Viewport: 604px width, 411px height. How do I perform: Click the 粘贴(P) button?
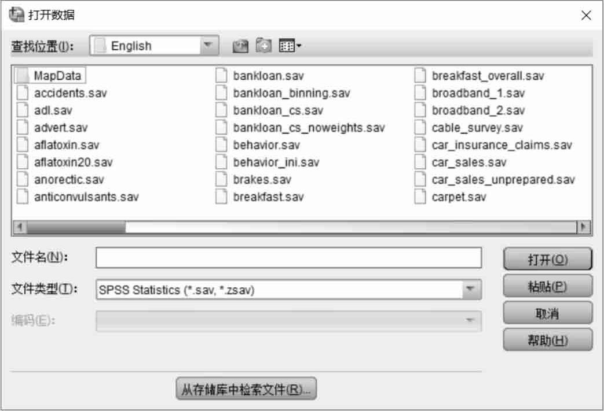point(547,287)
